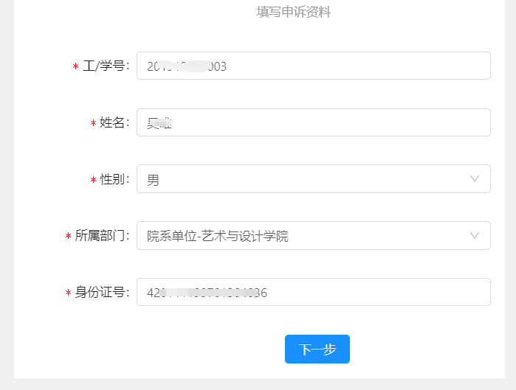Focus the 工/学号 input field

313,66
